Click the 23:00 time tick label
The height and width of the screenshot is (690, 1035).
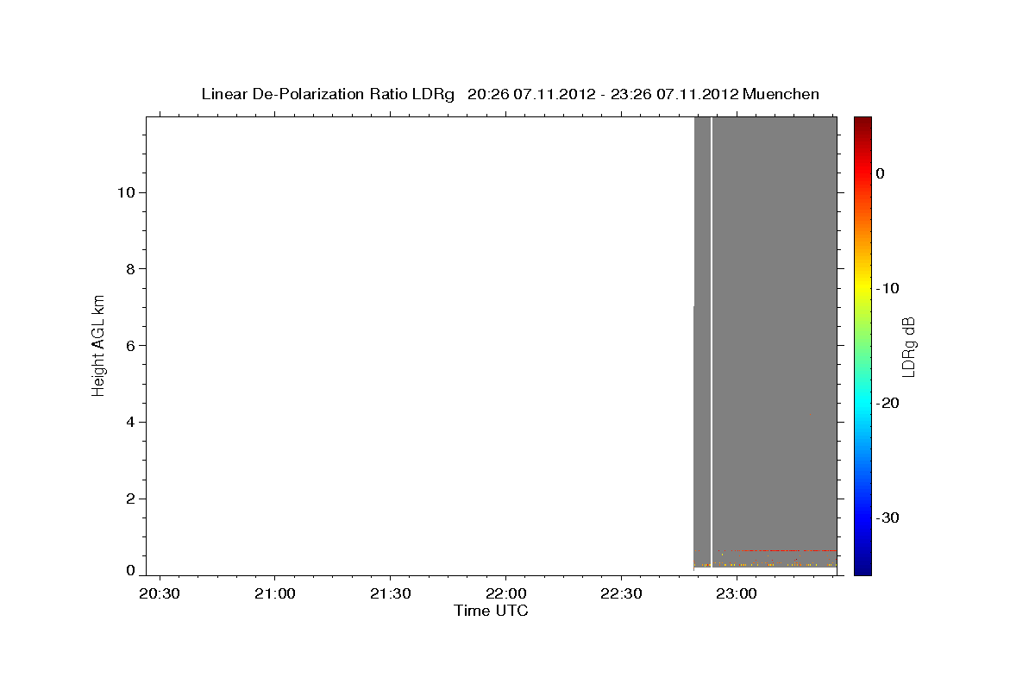pyautogui.click(x=736, y=593)
